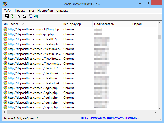Maximize the WebBrowserPassView window
The image size is (164, 123).
(147, 3)
